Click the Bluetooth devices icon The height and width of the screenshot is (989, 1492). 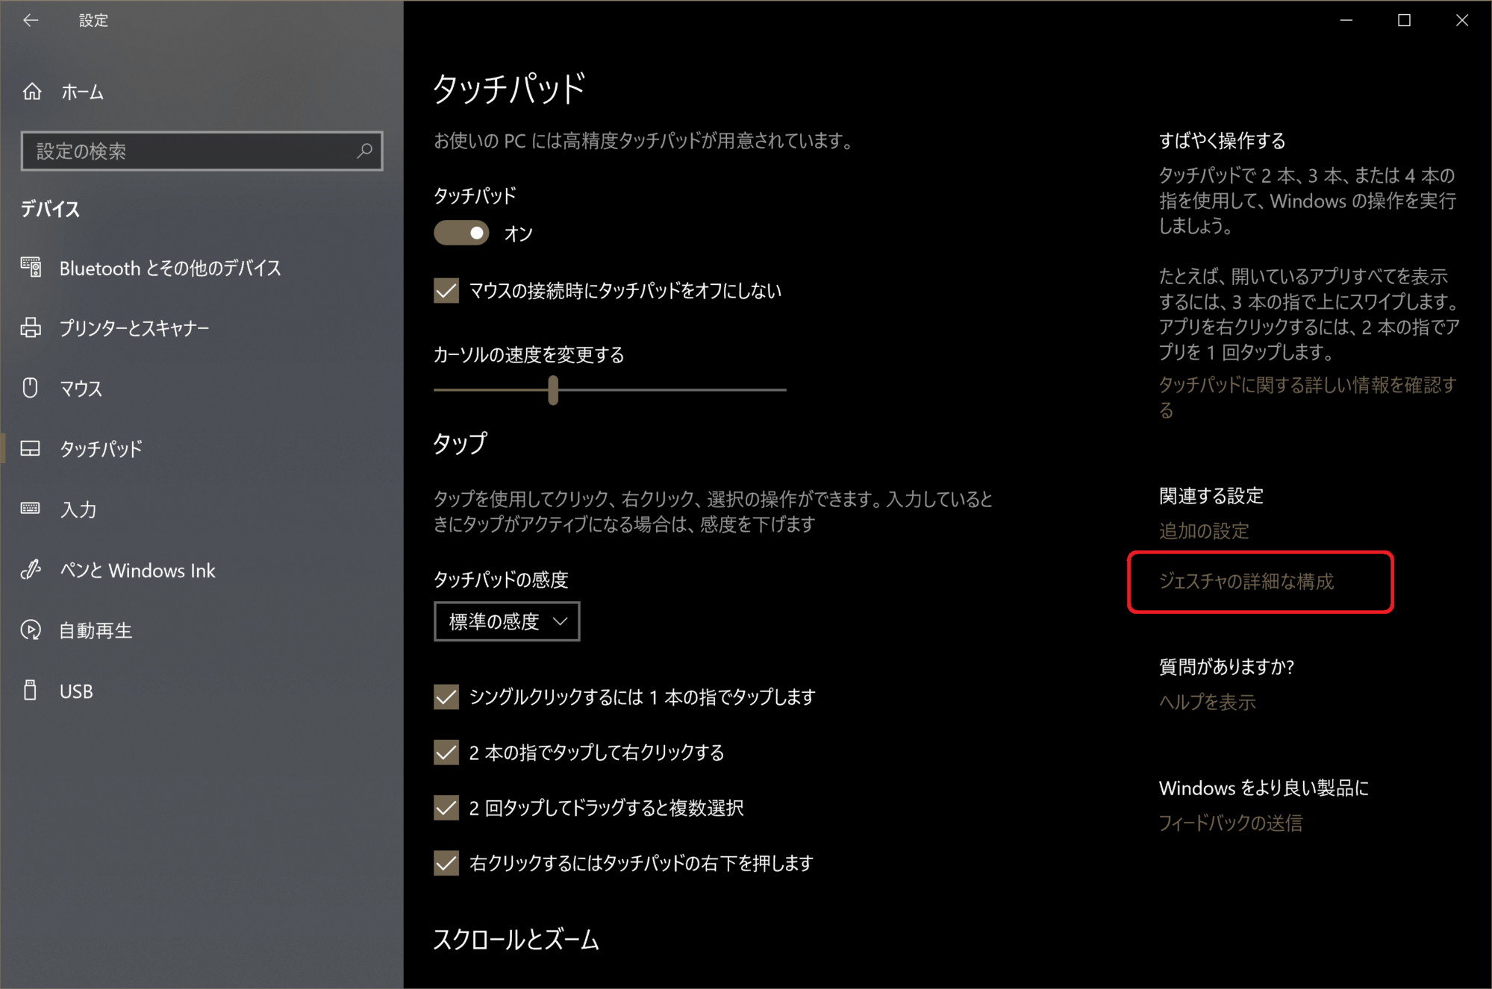(x=31, y=267)
